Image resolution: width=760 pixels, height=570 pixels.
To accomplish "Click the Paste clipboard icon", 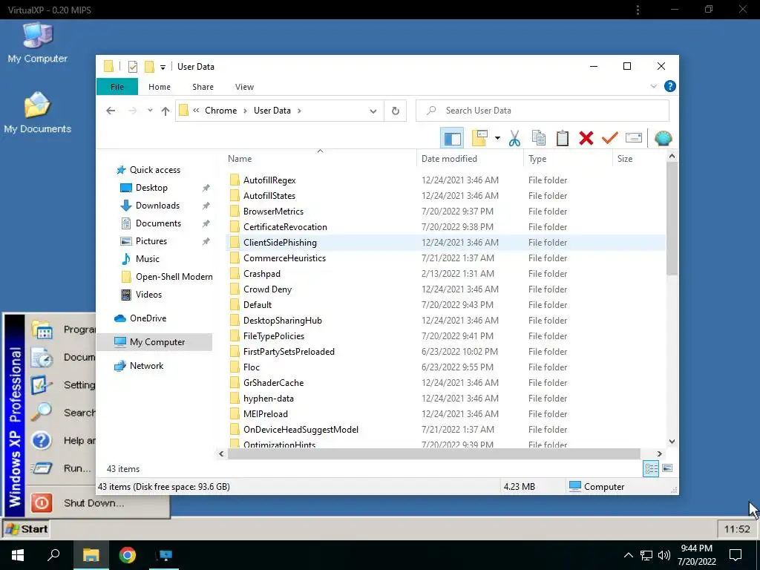I will tap(563, 138).
